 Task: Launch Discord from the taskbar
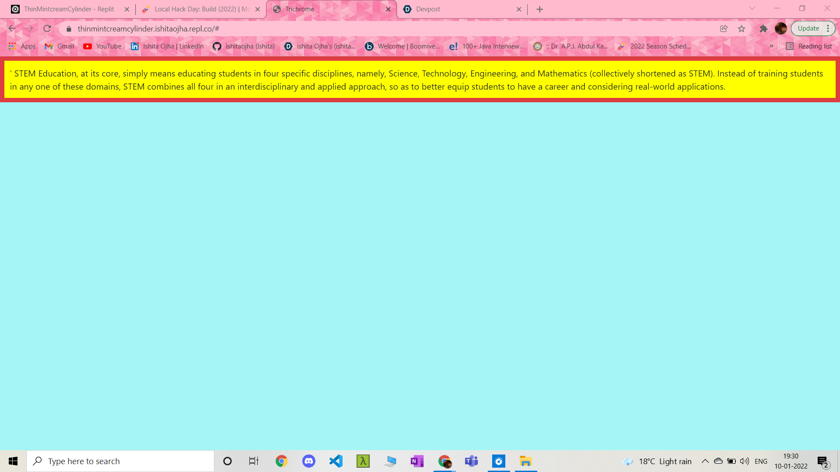(309, 461)
